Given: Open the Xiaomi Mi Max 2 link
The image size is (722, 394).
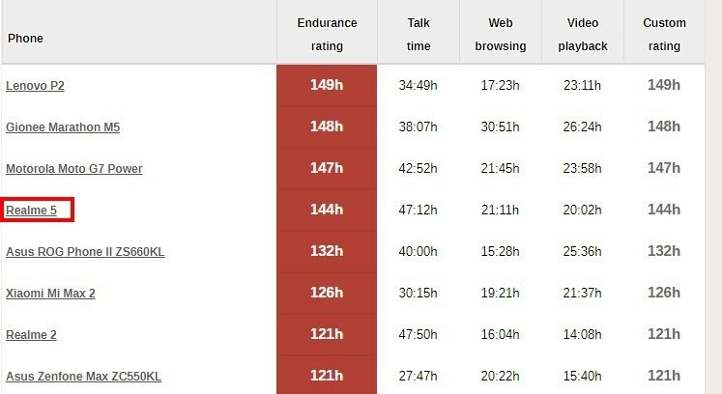Looking at the screenshot, I should pos(50,294).
